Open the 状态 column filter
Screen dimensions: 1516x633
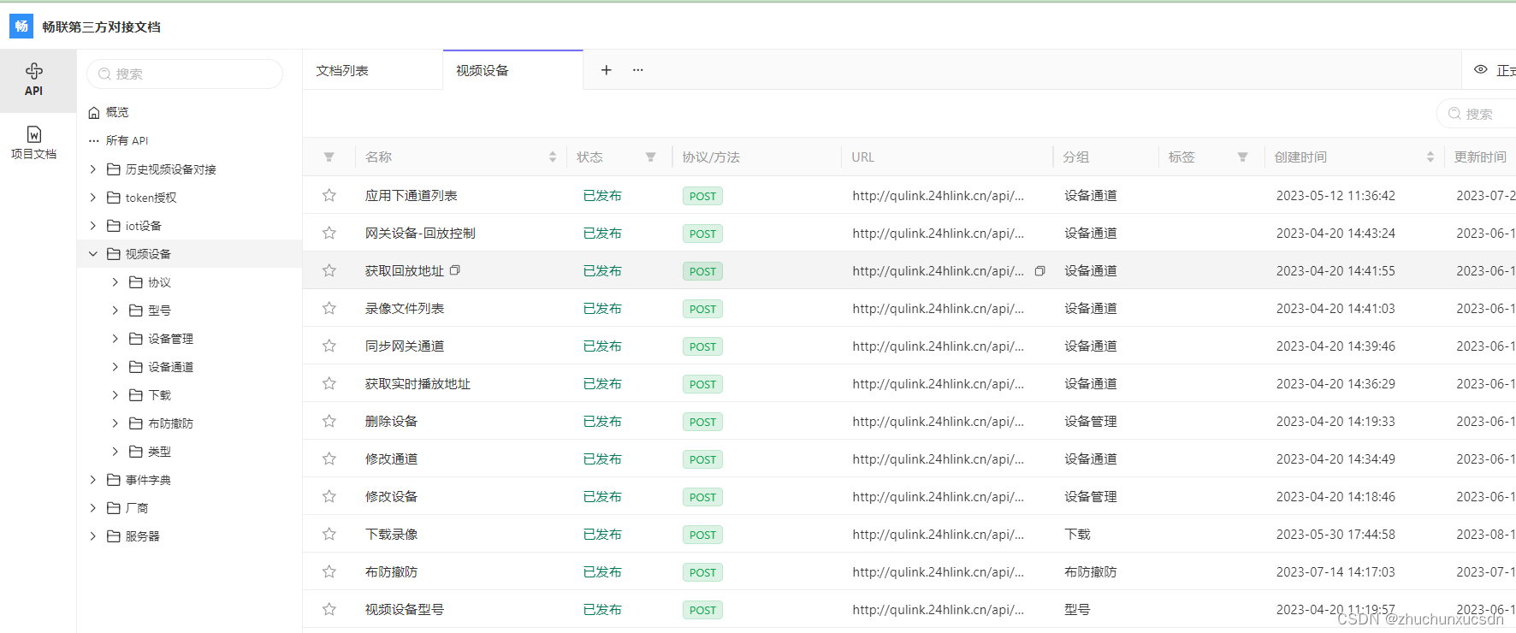(x=650, y=157)
